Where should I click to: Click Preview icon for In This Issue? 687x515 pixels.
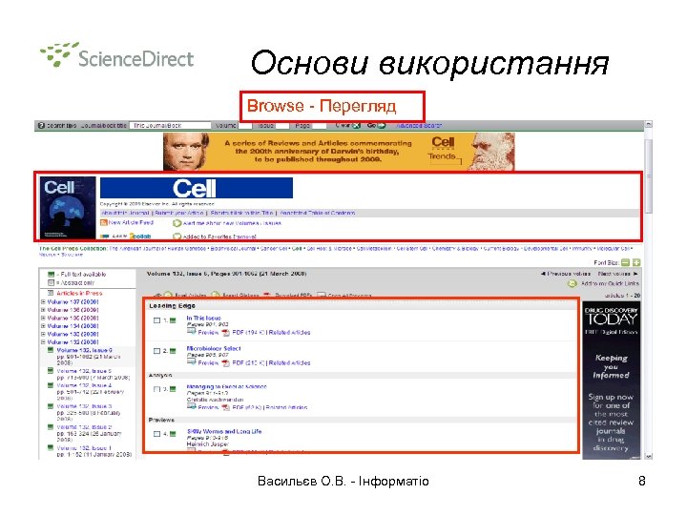(x=192, y=332)
